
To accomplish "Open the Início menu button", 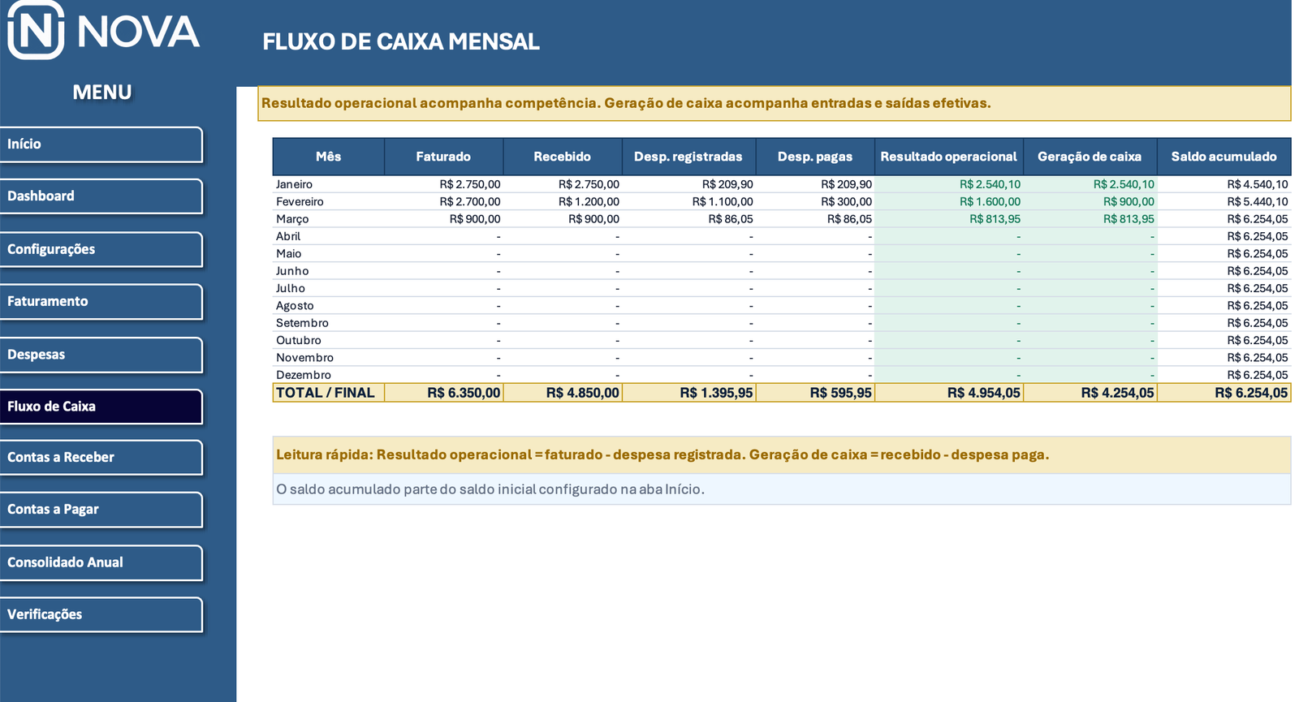I will (101, 144).
